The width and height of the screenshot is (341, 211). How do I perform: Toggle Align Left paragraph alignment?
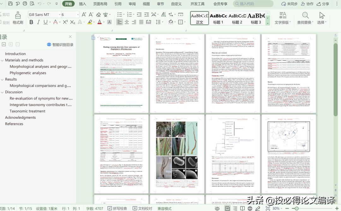pos(119,22)
